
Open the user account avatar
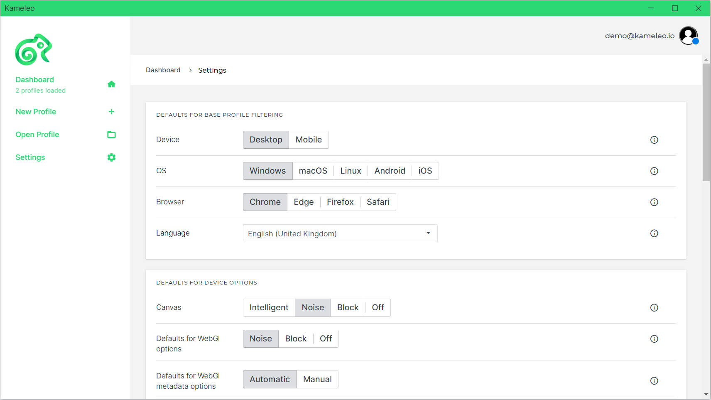689,36
